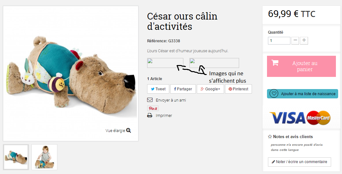Increase quantity with the plus button

304,41
